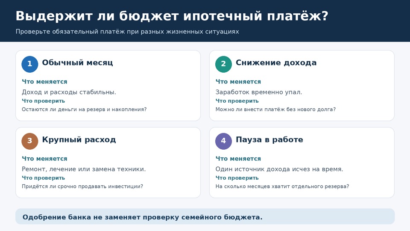Click the purple number 4 badge

coord(223,141)
